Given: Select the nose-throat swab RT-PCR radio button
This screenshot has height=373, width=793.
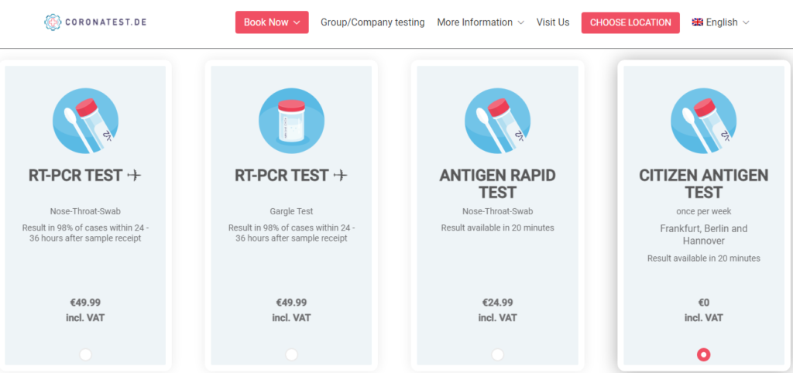Looking at the screenshot, I should (85, 354).
